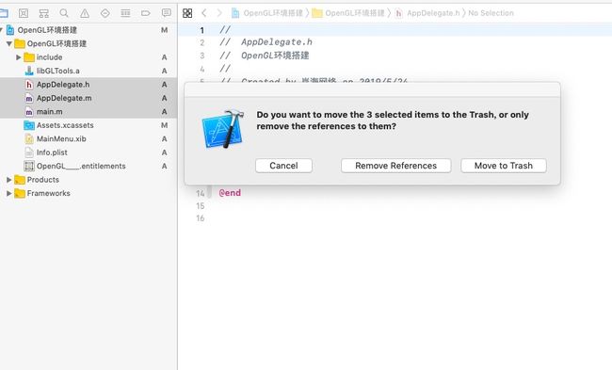Open the related items grid icon

click(187, 13)
